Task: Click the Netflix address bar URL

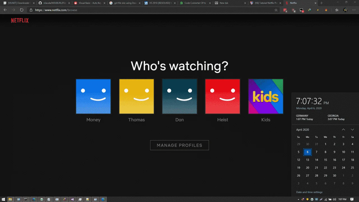Action: point(56,10)
